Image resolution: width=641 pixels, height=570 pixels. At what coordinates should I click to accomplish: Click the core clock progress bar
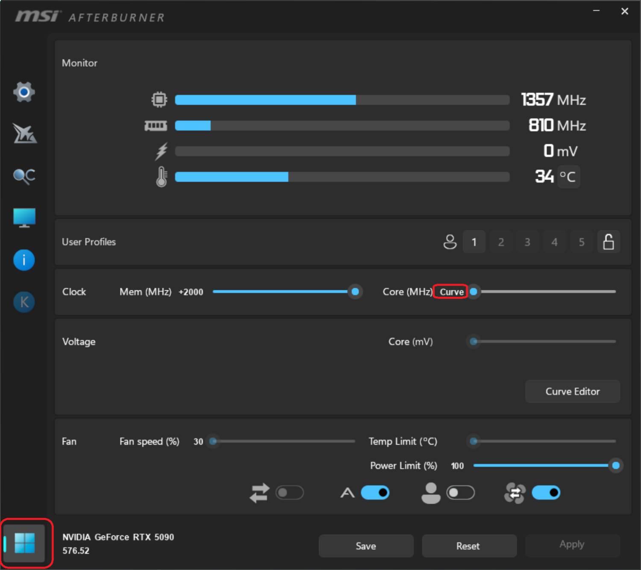[342, 100]
